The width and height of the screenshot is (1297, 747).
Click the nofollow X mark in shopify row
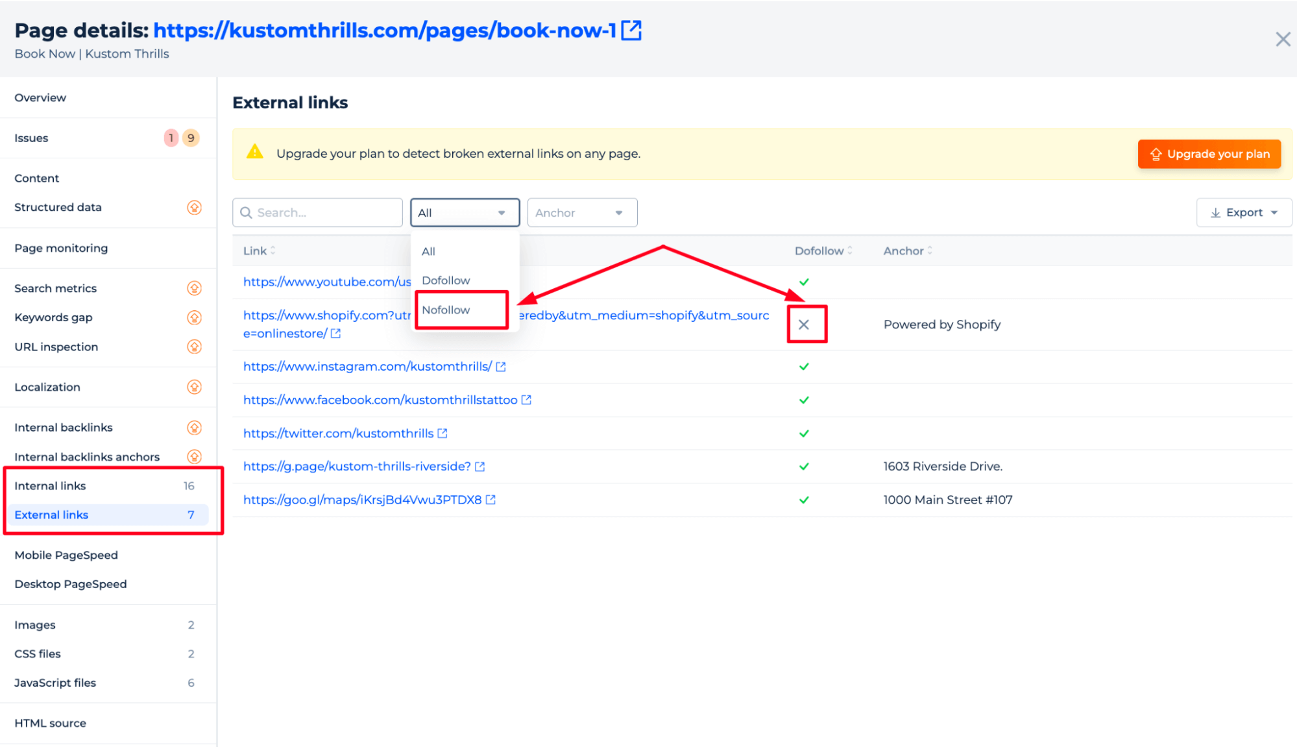[804, 325]
